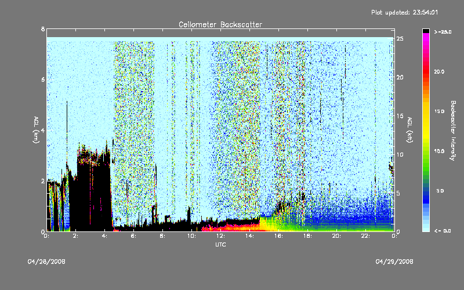This screenshot has height=290, width=464.
Task: Click the "20:" hour tick on the UTC axis
Action: pyautogui.click(x=336, y=236)
